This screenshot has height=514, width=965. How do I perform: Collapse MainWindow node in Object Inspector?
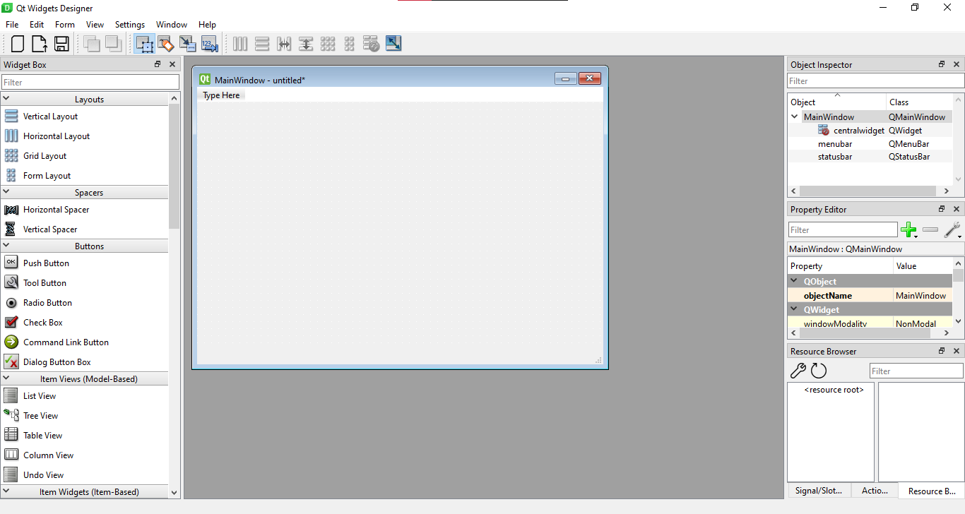[x=795, y=117]
